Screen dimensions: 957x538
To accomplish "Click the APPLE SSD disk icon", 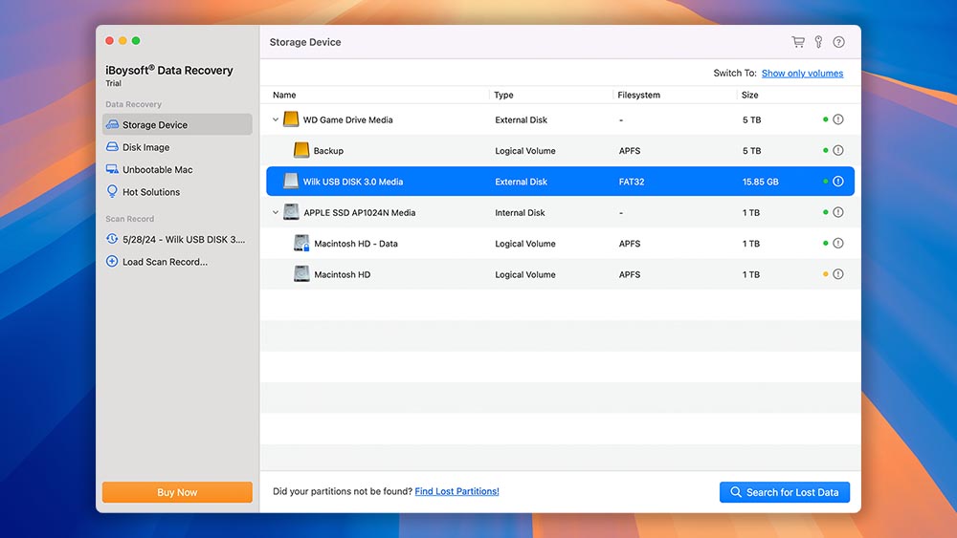I will tap(291, 212).
